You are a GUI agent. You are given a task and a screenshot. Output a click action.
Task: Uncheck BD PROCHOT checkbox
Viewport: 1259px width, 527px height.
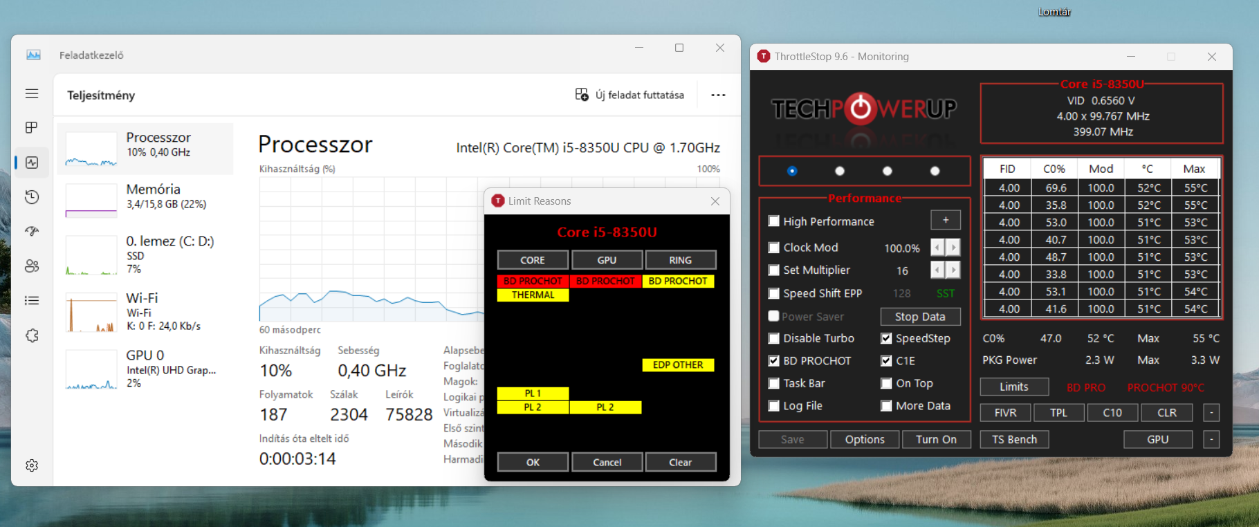[774, 361]
